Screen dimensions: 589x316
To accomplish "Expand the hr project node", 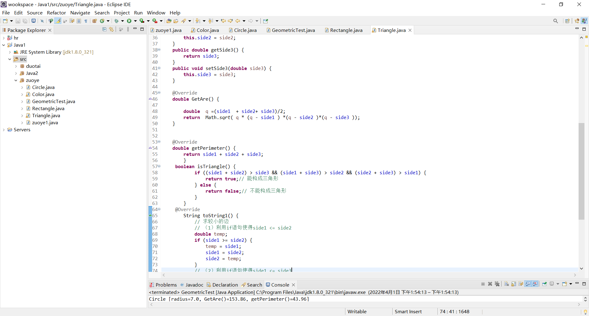I will coord(4,38).
